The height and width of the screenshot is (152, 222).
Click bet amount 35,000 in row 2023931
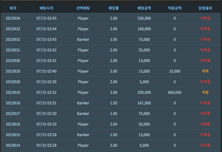click(x=144, y=50)
